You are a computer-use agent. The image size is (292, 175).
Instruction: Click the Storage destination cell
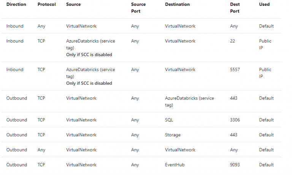[173, 135]
